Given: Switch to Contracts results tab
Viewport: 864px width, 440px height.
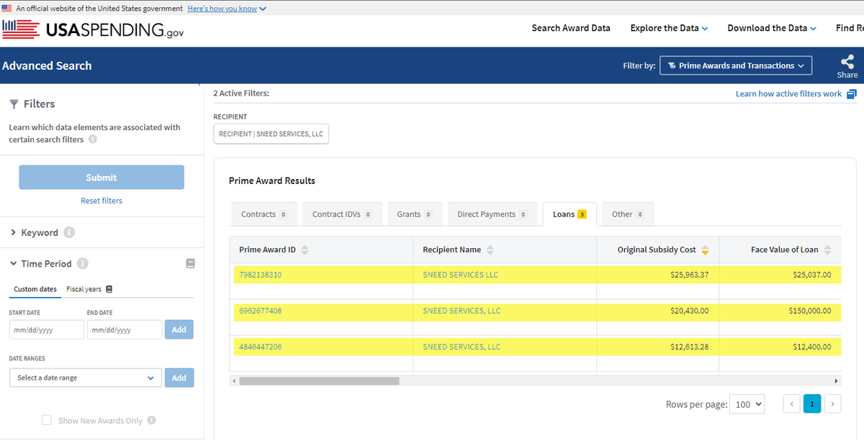Looking at the screenshot, I should pyautogui.click(x=264, y=214).
